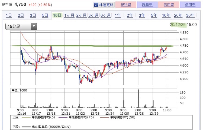This screenshot has width=203, height=130.
Task: Switch to the 1年 period tab
Action: tap(118, 15)
